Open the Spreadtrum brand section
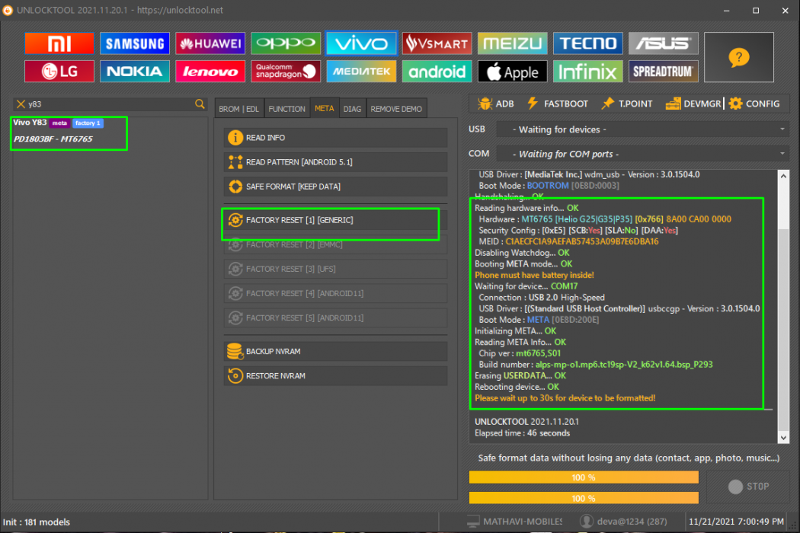This screenshot has height=533, width=800. 664,72
